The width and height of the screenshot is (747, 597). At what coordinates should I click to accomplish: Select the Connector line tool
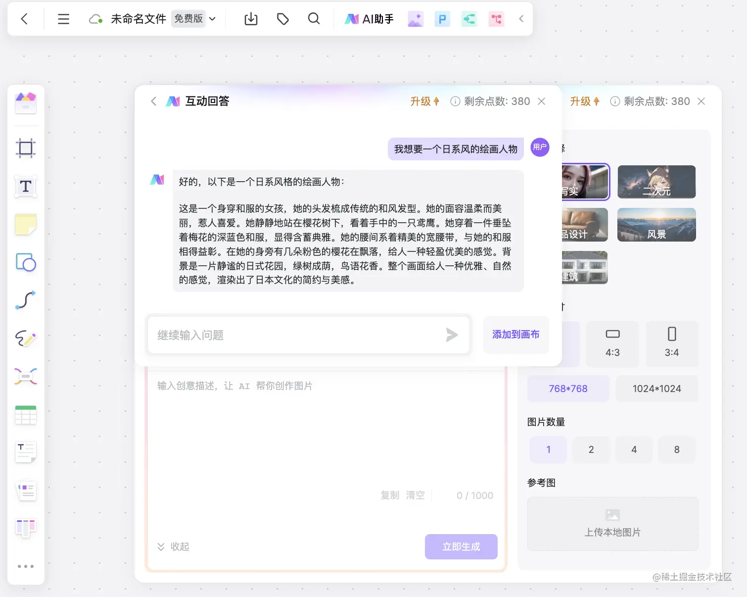tap(26, 300)
